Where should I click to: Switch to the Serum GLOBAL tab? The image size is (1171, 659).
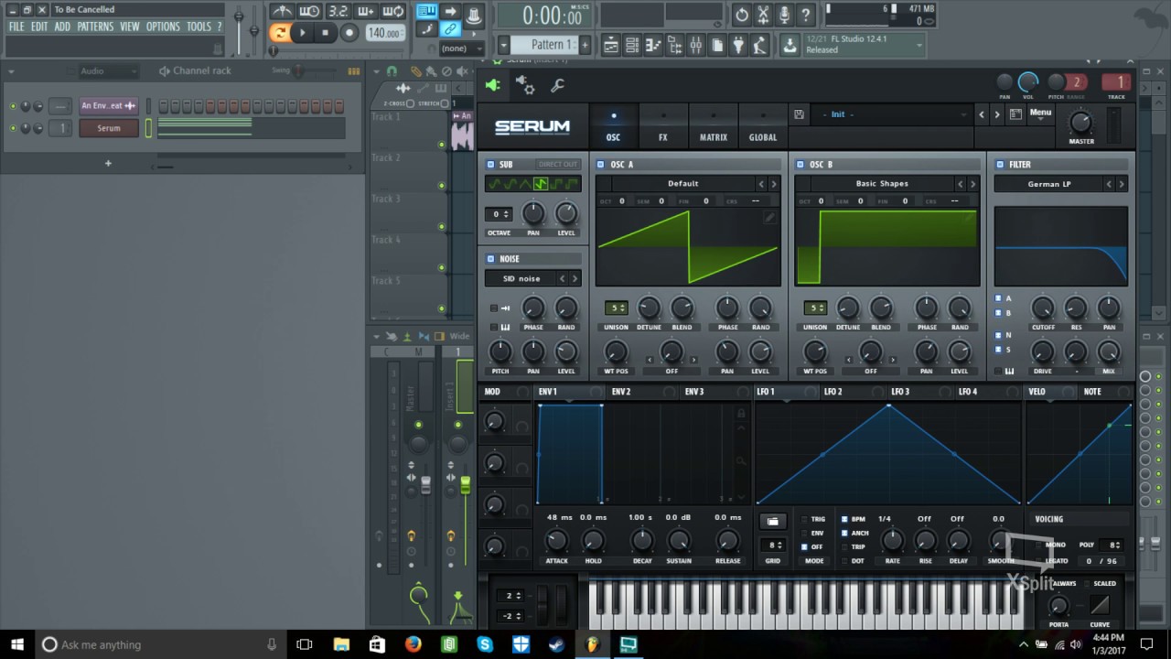tap(763, 126)
